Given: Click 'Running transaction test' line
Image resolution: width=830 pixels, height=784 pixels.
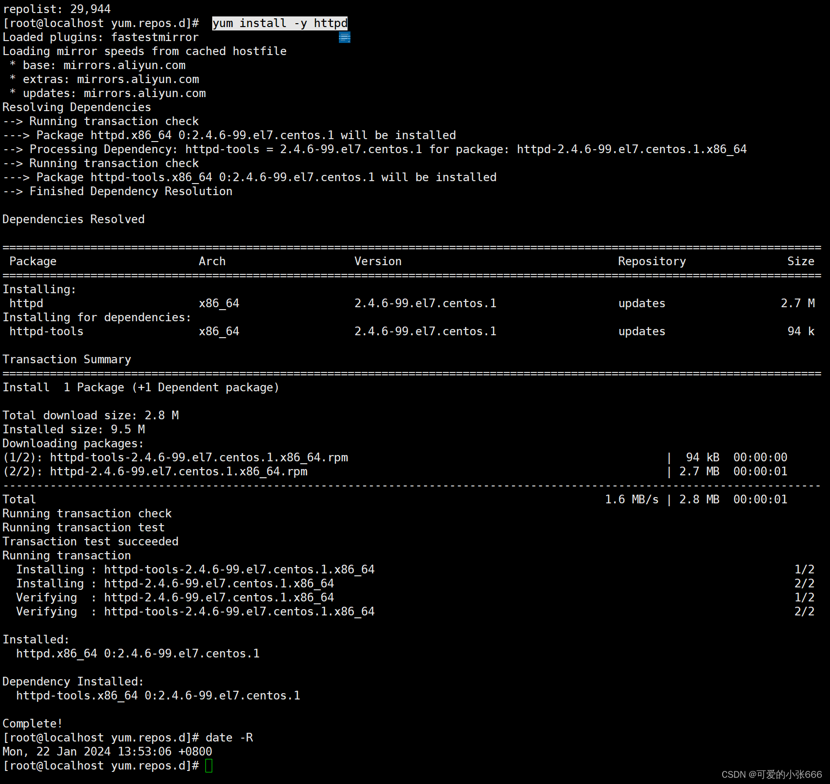Looking at the screenshot, I should pos(84,527).
